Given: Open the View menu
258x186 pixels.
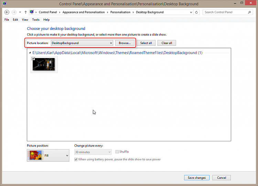Looking at the screenshot, I should pos(25,20).
